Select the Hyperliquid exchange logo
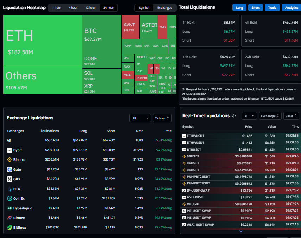This screenshot has height=238, width=301. point(8,208)
